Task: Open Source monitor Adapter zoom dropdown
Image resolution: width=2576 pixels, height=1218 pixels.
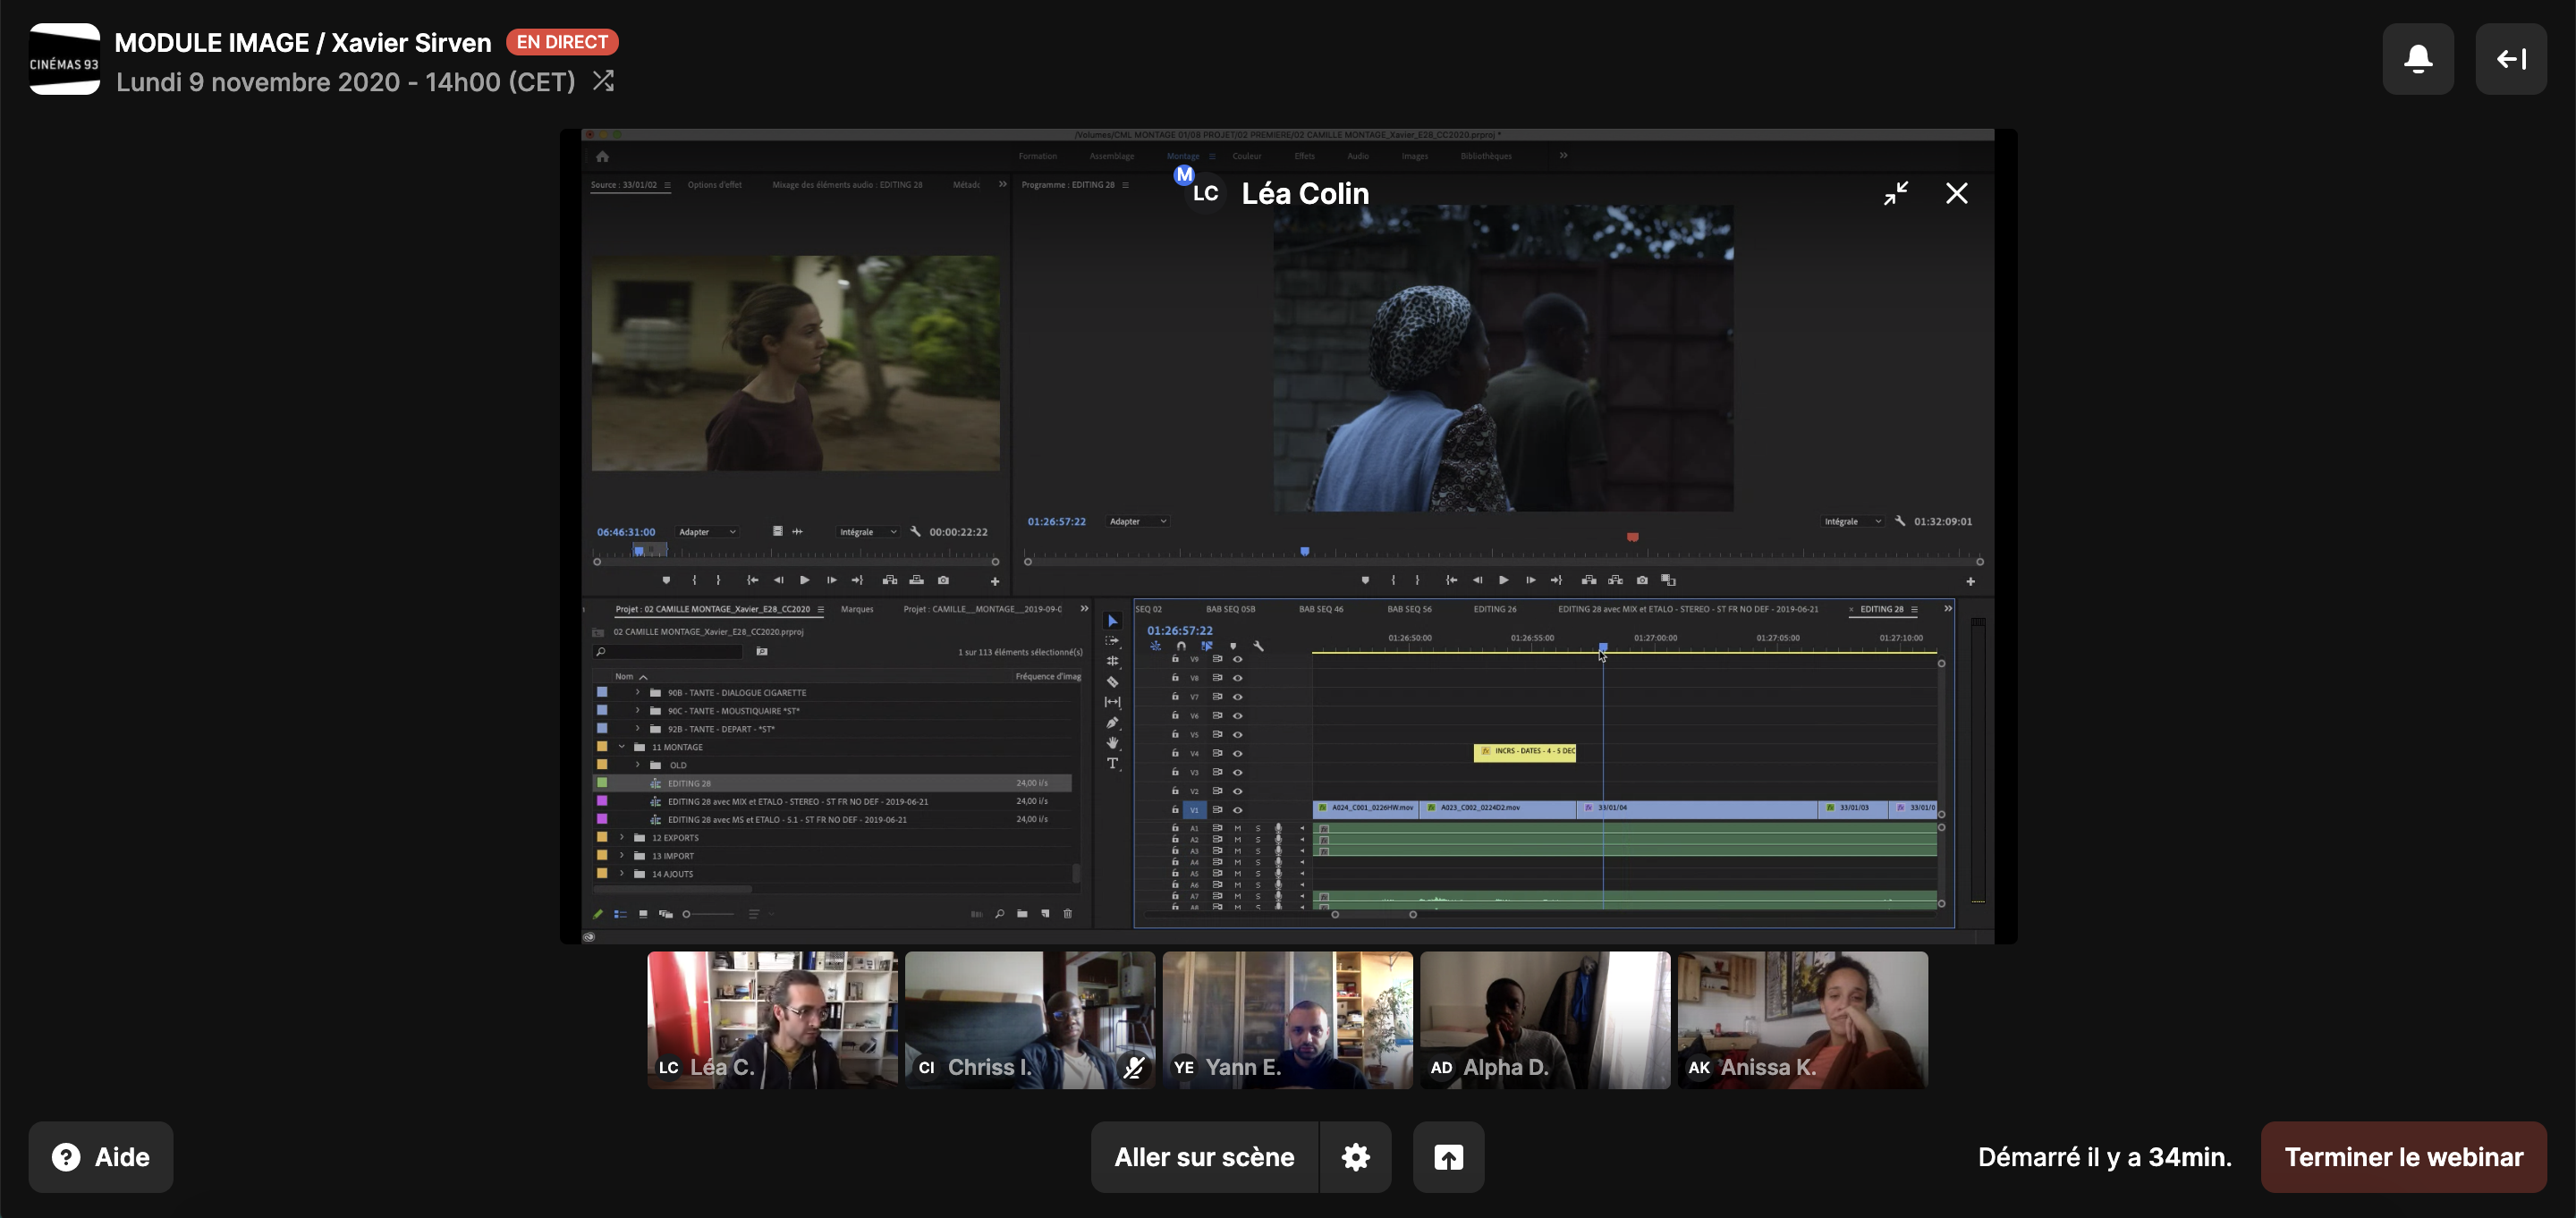Action: point(707,532)
